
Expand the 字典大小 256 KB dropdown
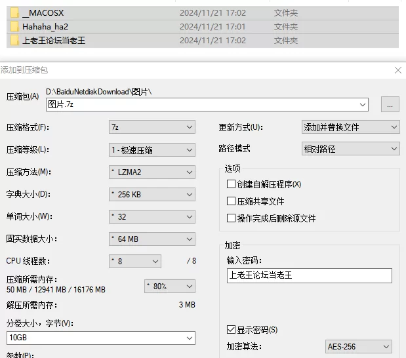coord(152,195)
